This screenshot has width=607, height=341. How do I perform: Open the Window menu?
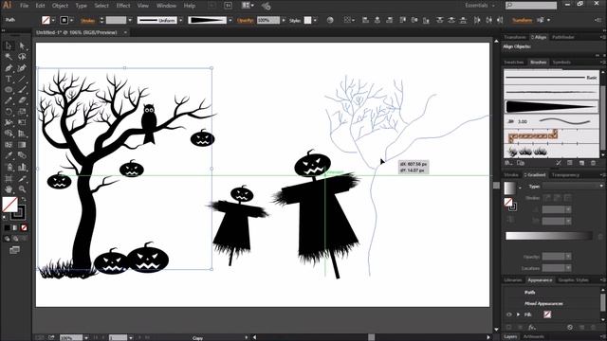[x=166, y=6]
